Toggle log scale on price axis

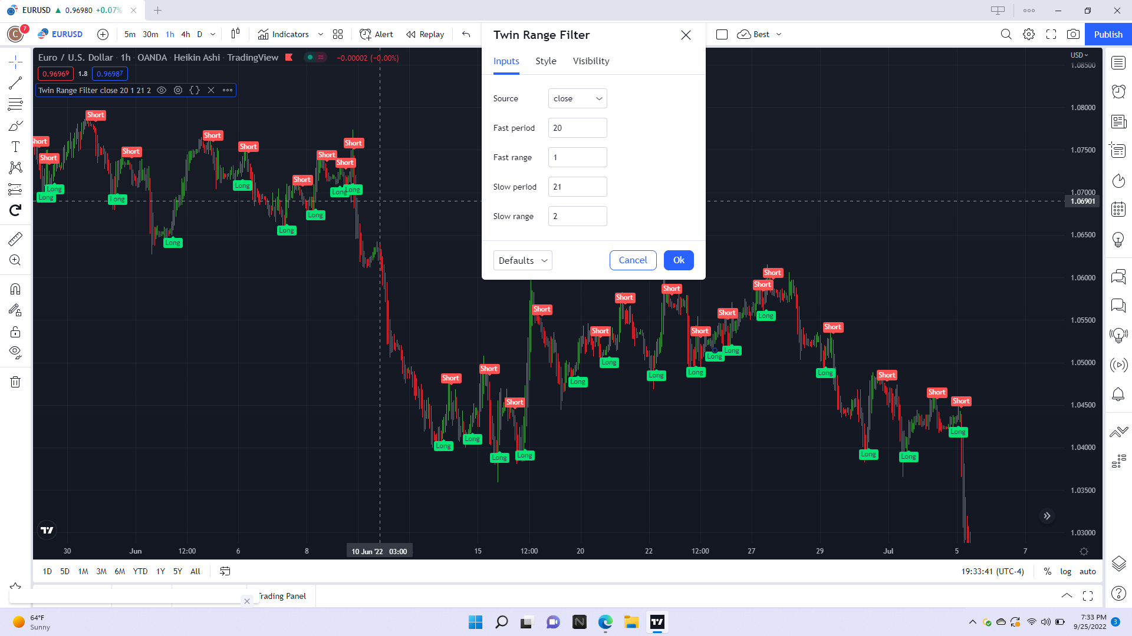click(1065, 571)
